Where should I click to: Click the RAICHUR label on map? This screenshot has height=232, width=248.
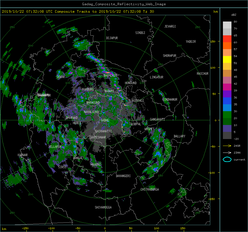pos(203,74)
